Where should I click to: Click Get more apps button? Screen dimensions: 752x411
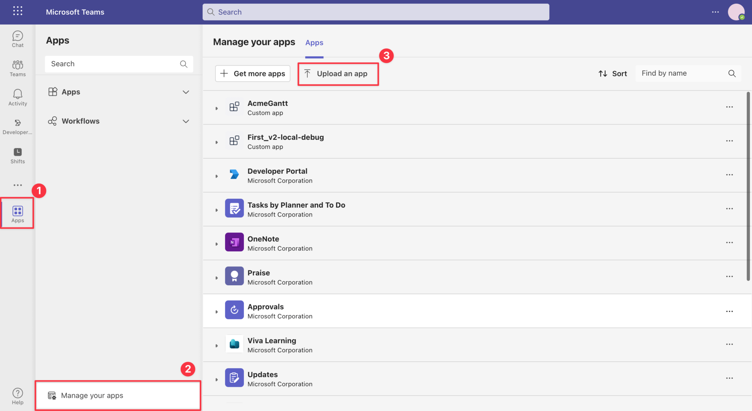(253, 73)
